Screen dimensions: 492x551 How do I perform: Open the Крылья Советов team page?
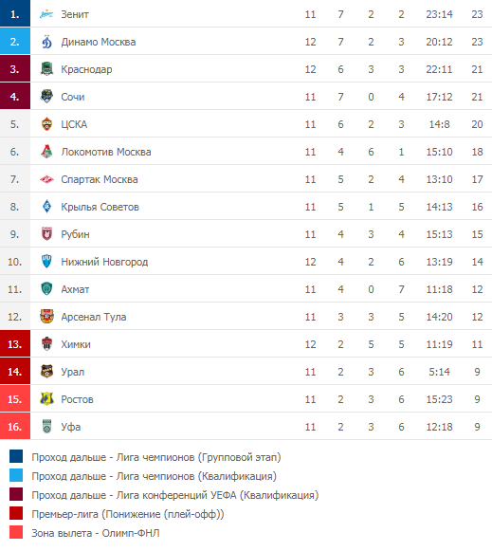coord(100,207)
